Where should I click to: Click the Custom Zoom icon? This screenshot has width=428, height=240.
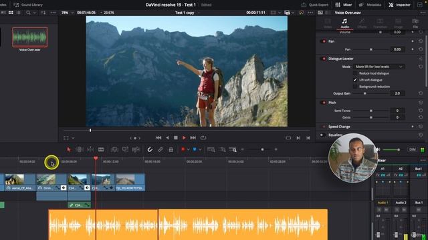(233, 149)
